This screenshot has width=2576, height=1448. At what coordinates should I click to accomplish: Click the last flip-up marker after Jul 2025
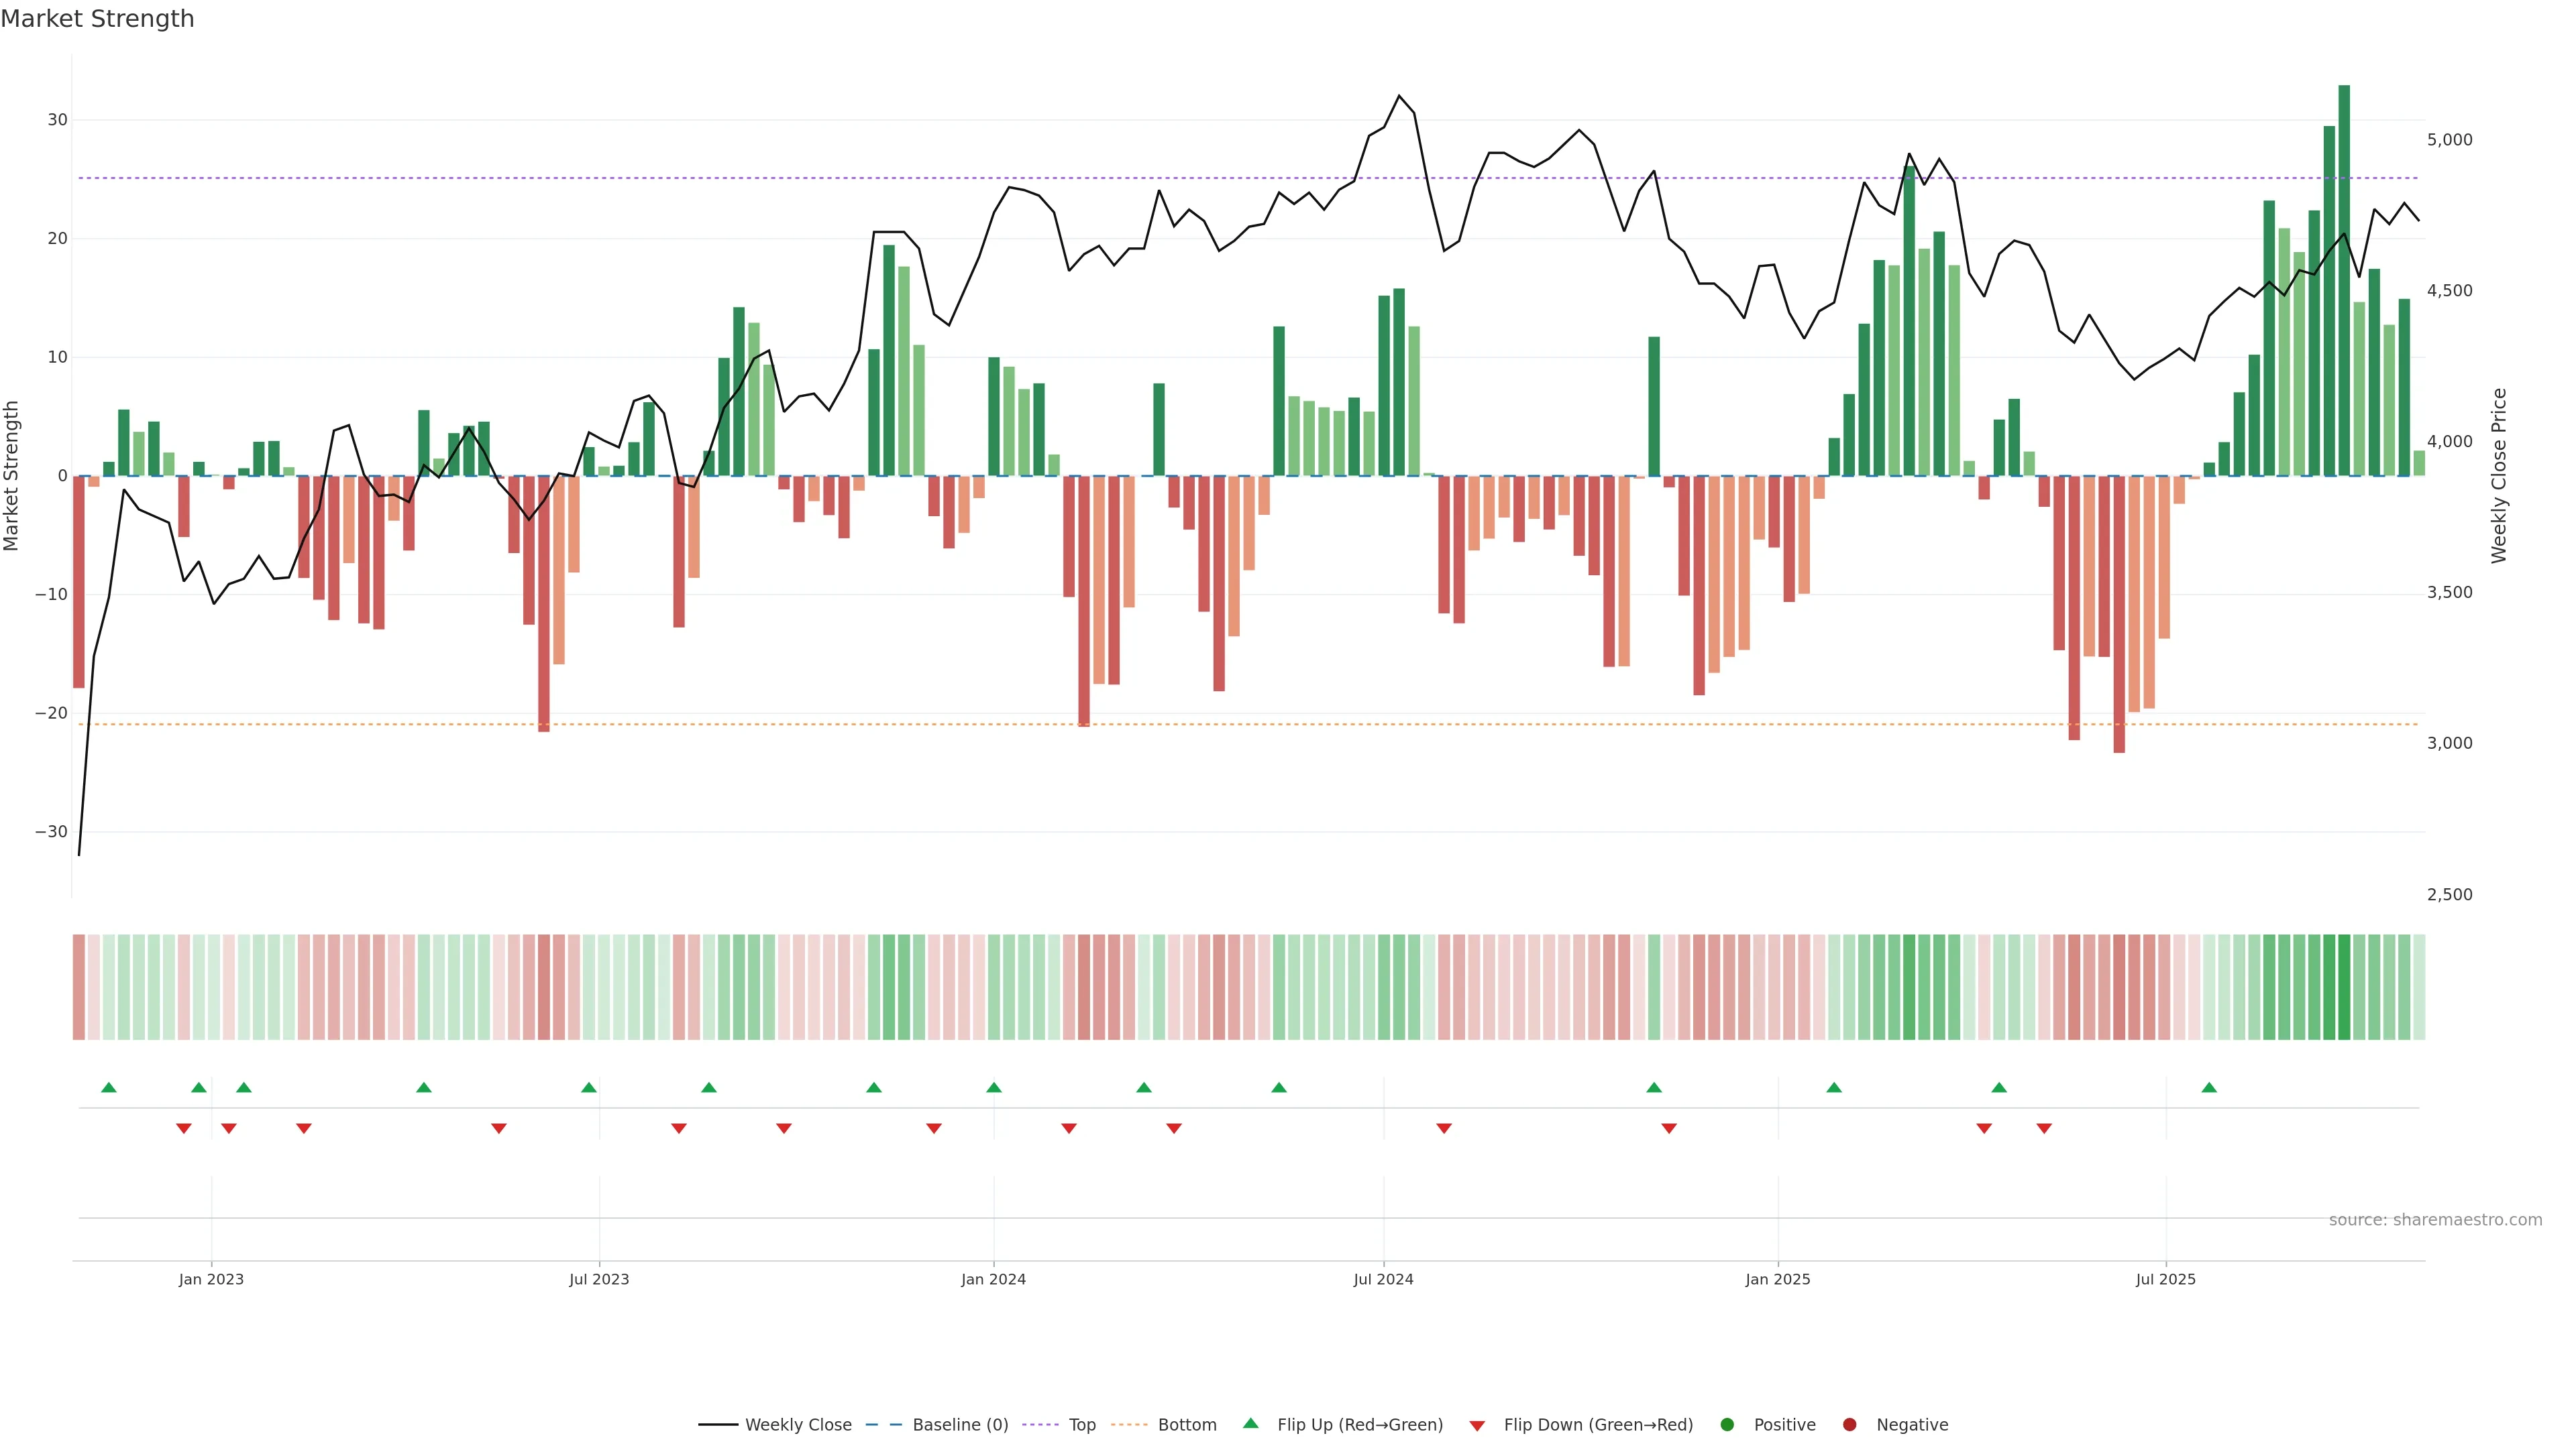[2209, 1087]
